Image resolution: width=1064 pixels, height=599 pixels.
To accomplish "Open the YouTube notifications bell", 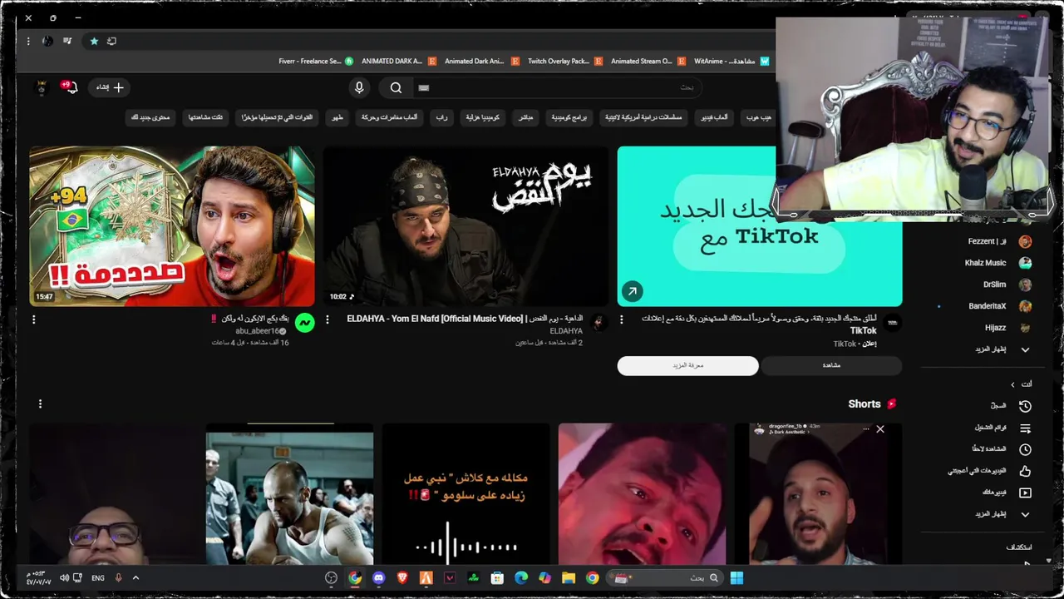I will pos(71,87).
